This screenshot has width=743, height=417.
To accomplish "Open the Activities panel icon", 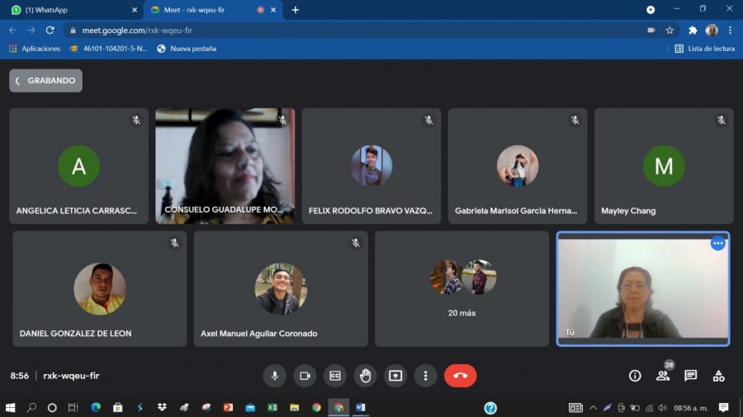I will pyautogui.click(x=718, y=376).
